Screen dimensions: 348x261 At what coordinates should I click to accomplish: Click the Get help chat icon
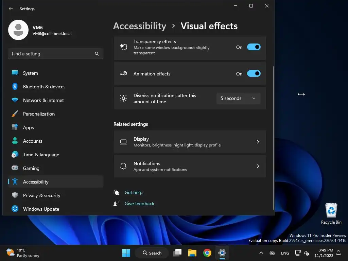(x=116, y=192)
